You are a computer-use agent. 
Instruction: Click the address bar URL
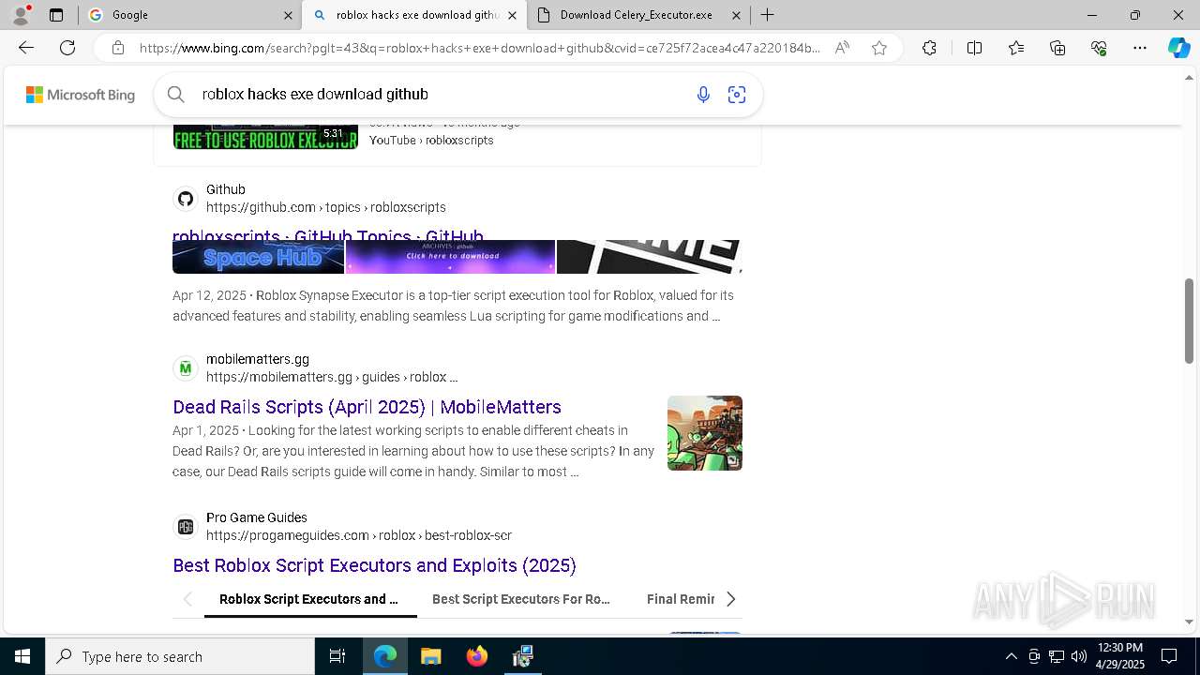pyautogui.click(x=479, y=48)
